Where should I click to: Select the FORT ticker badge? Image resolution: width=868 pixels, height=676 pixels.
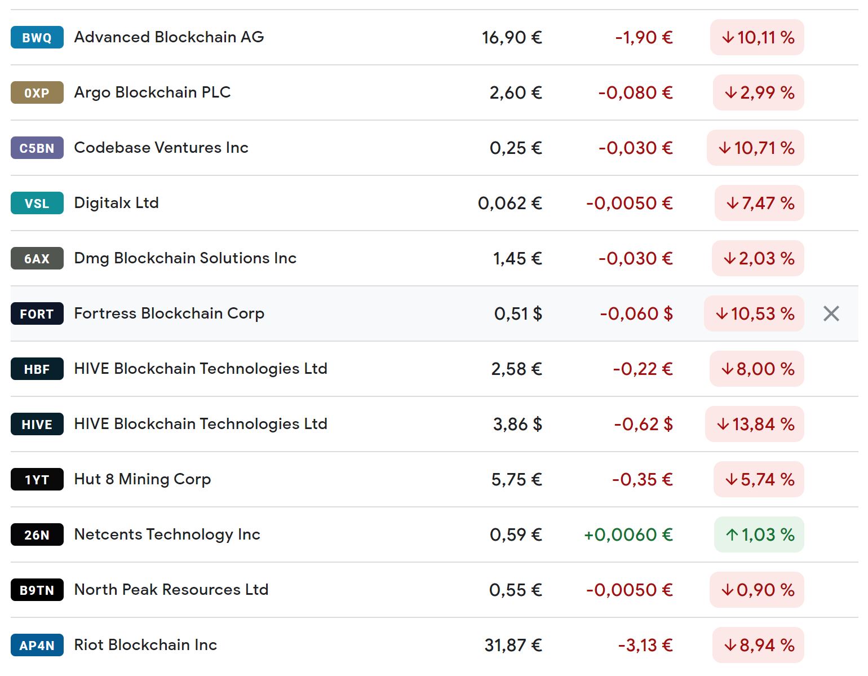(37, 314)
